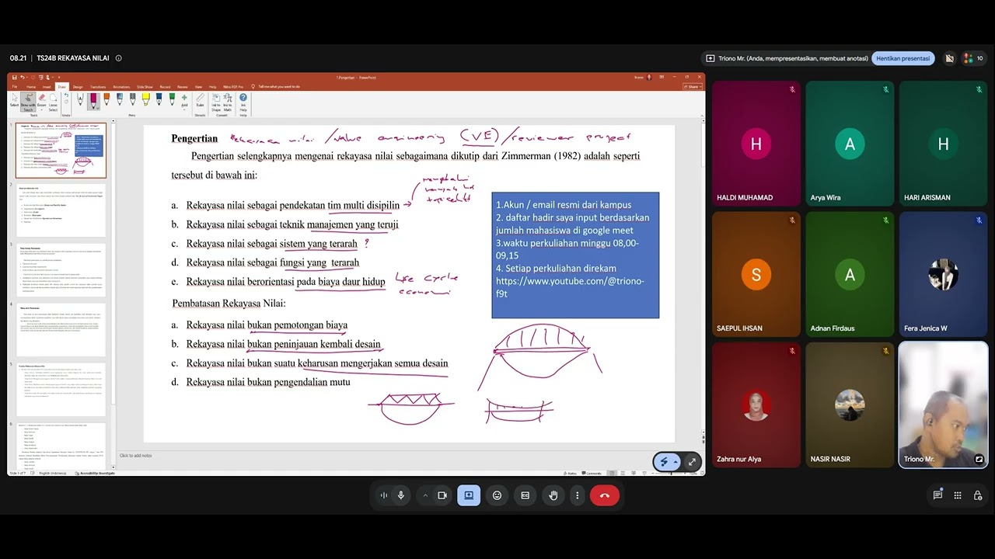Viewport: 995px width, 559px height.
Task: Open the chat panel icon
Action: [x=937, y=495]
